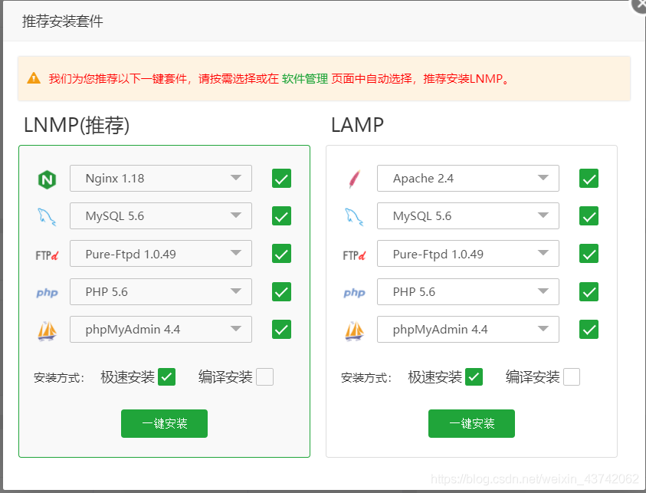The width and height of the screenshot is (646, 493).
Task: Click the LAMP heading
Action: (x=357, y=125)
